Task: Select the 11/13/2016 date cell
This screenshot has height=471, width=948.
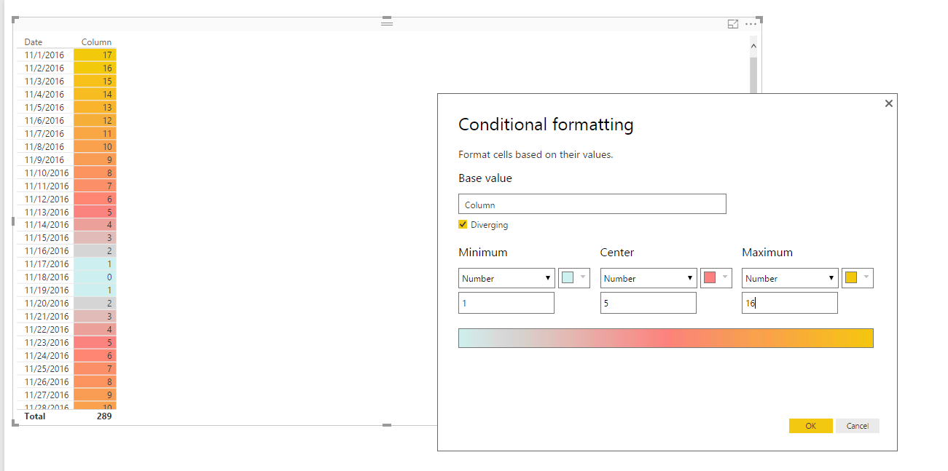Action: (x=47, y=212)
